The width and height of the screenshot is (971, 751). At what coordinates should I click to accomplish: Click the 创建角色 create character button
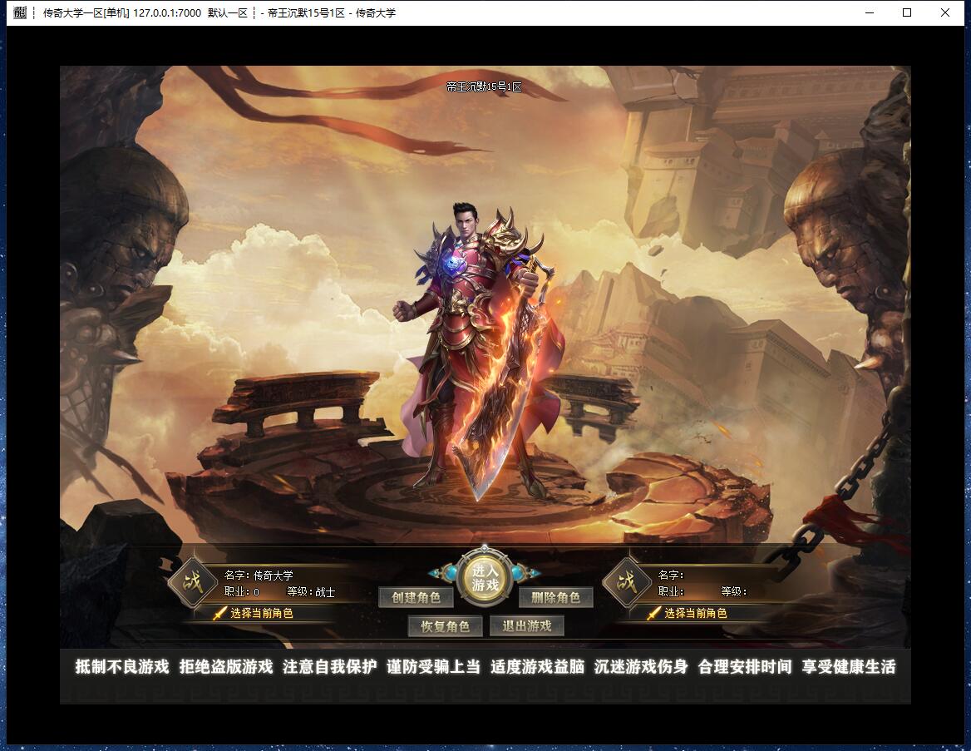(416, 597)
